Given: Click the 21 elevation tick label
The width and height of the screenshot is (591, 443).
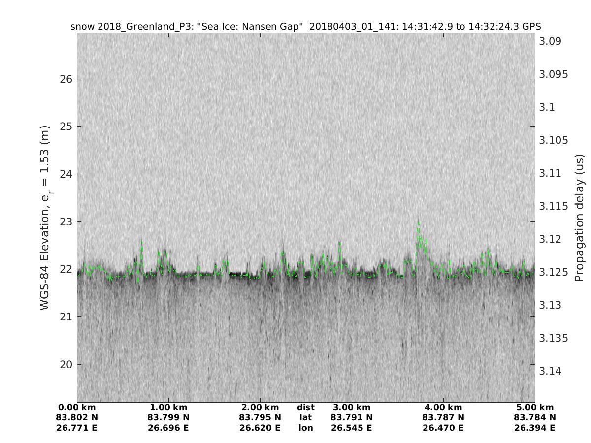Looking at the screenshot, I should tap(66, 317).
